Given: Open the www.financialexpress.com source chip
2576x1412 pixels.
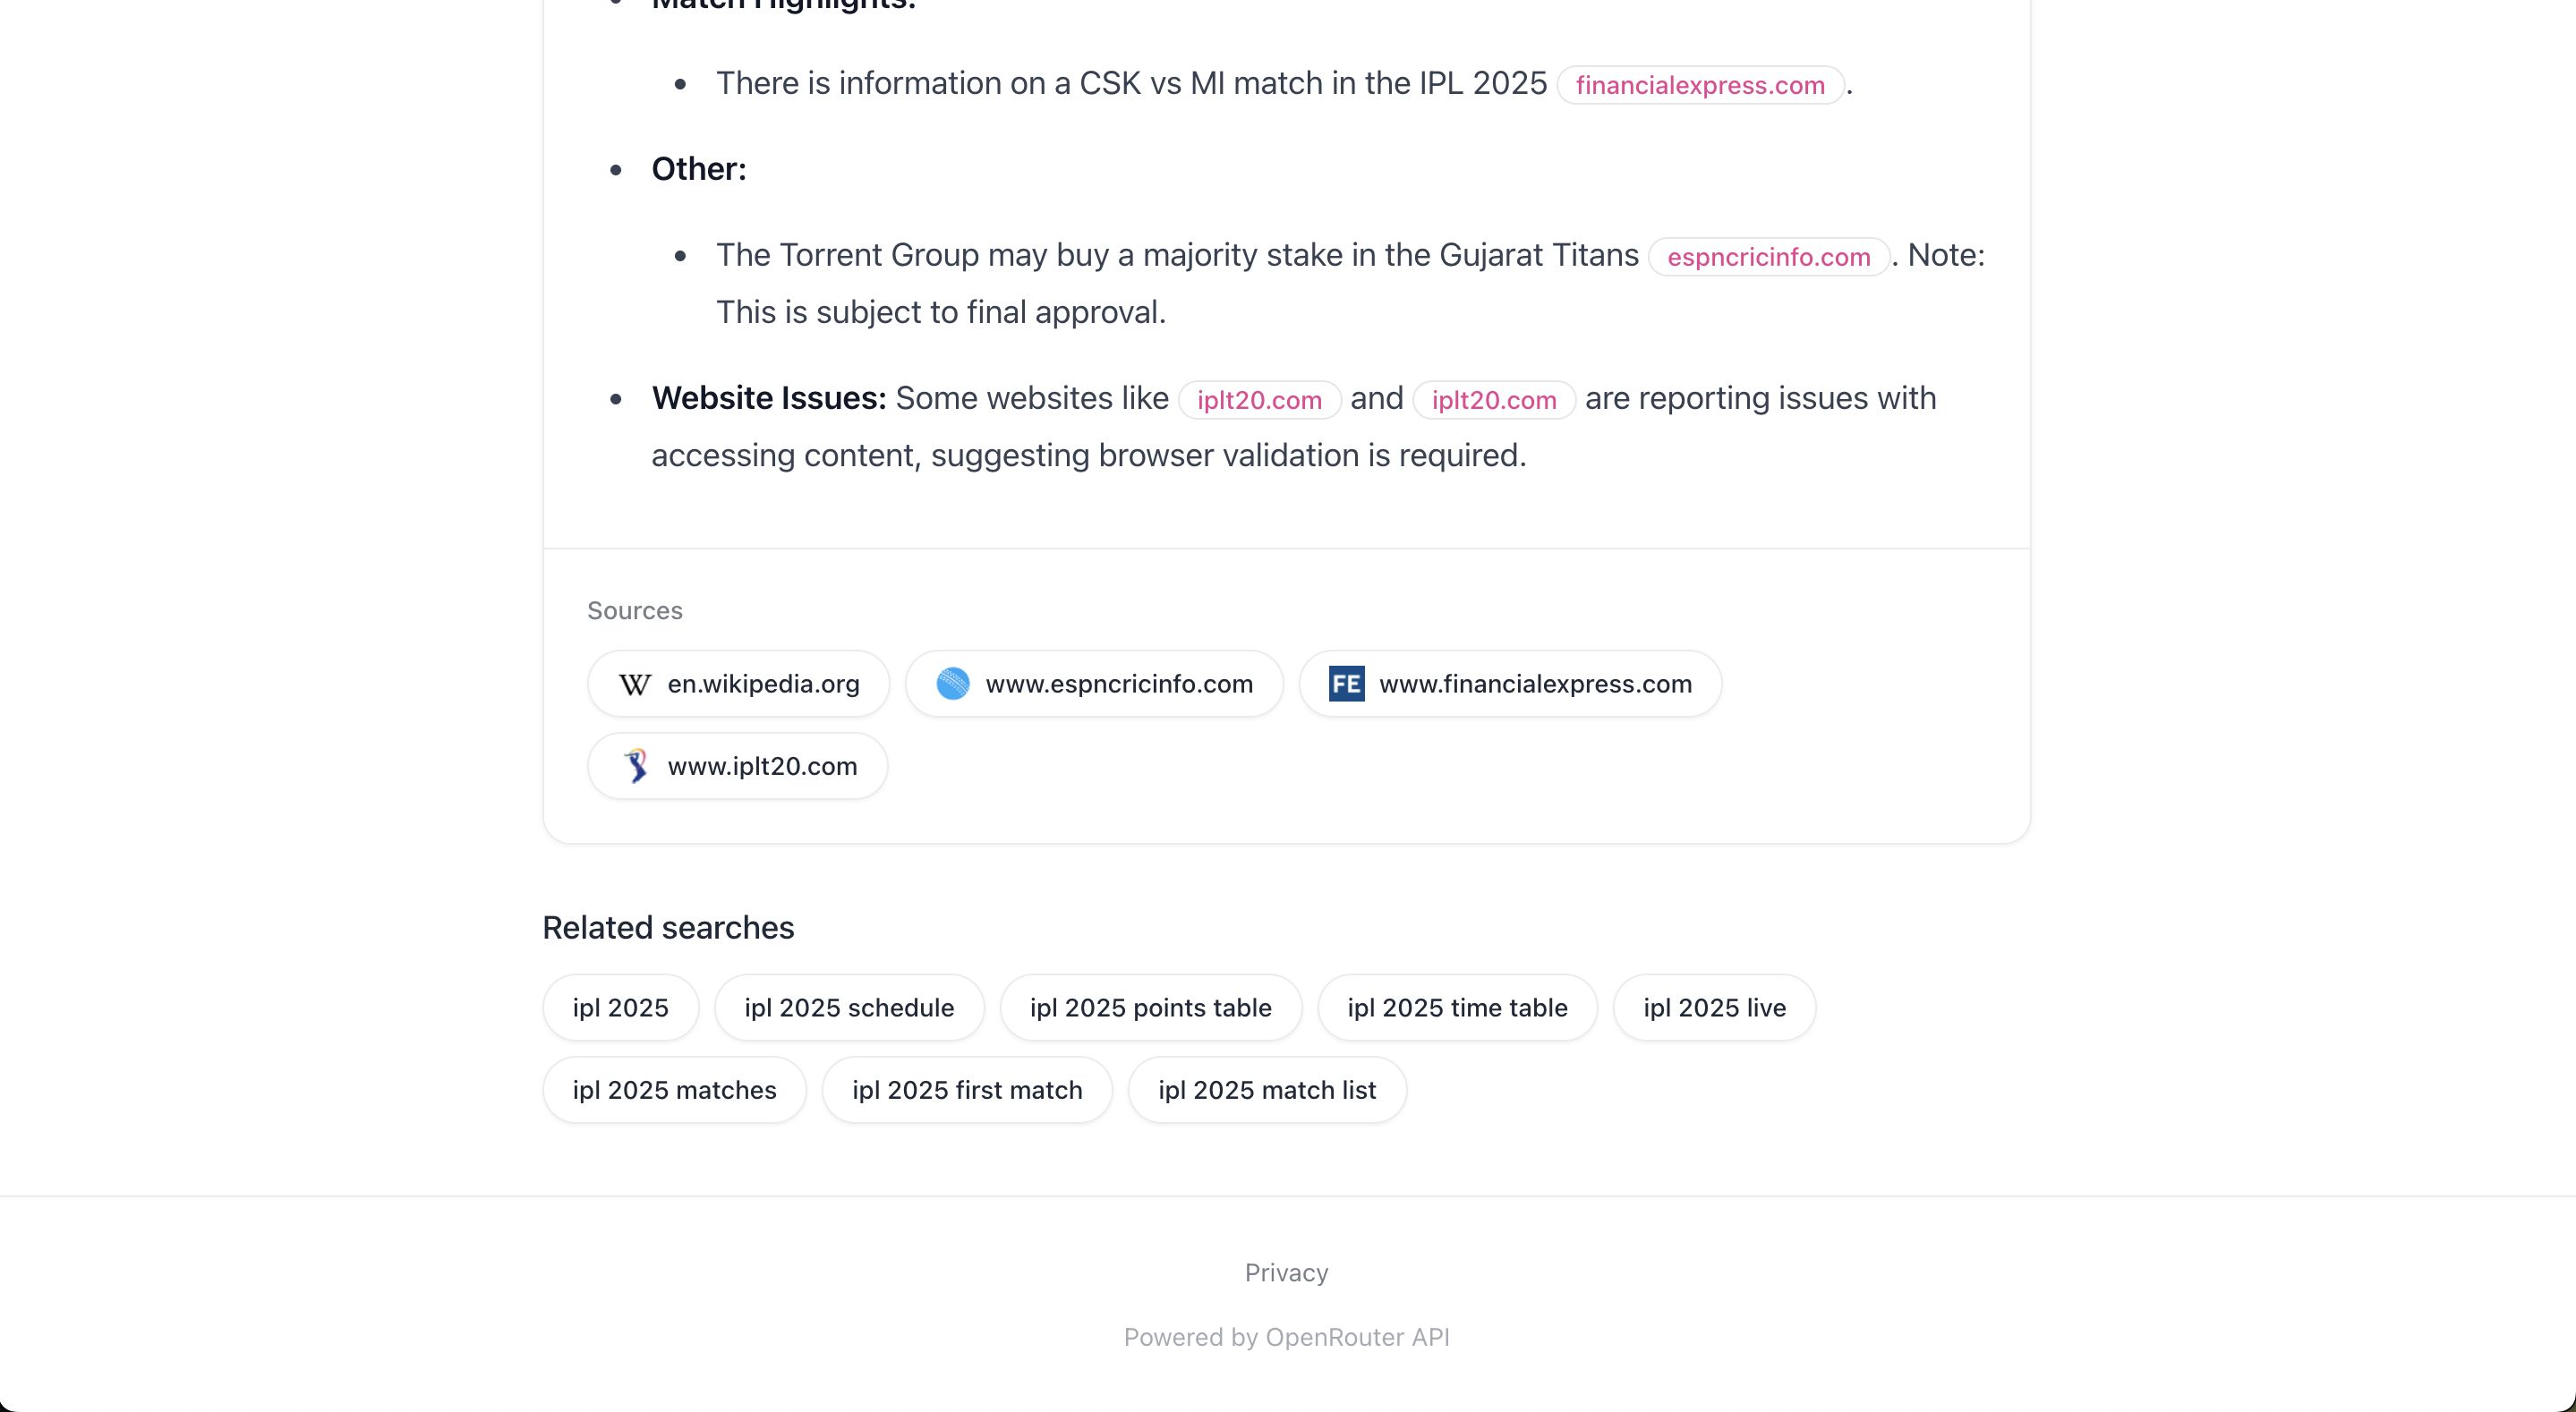Looking at the screenshot, I should 1535,684.
